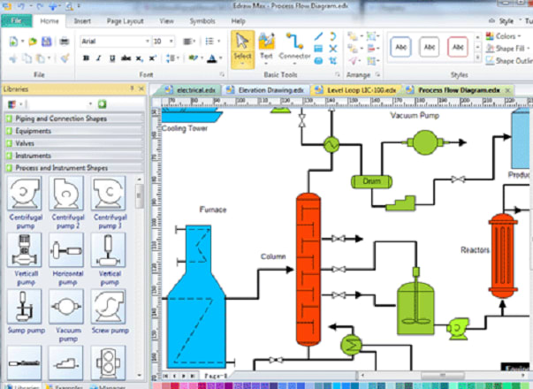Toggle bold formatting
Screen dimensions: 533x389
pyautogui.click(x=87, y=58)
